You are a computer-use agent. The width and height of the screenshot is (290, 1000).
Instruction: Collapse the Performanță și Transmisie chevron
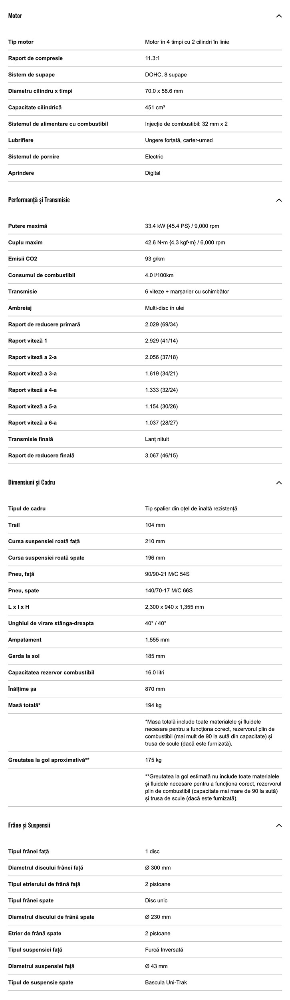click(278, 200)
